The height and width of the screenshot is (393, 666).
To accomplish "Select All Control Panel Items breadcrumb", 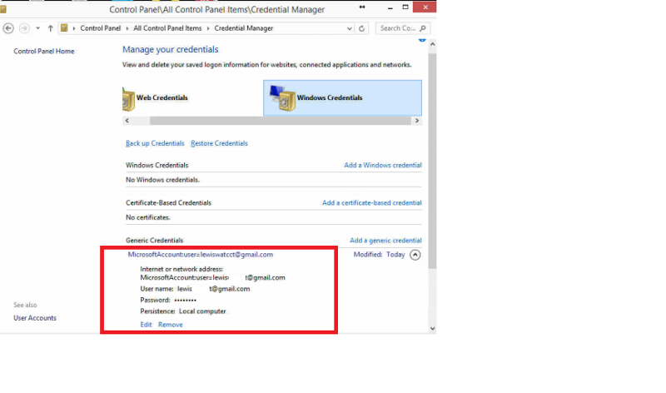I will [167, 28].
